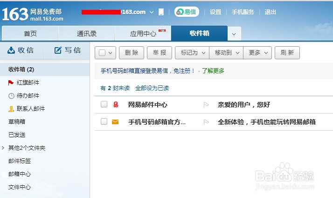Click the 举报 button
The height and width of the screenshot is (198, 333).
tap(160, 52)
